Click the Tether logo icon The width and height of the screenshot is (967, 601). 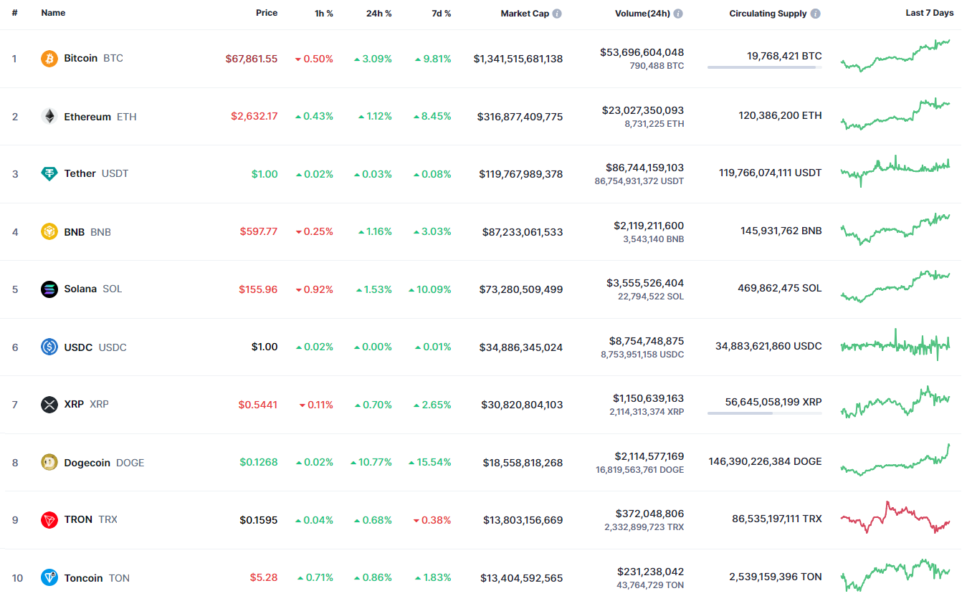coord(49,174)
